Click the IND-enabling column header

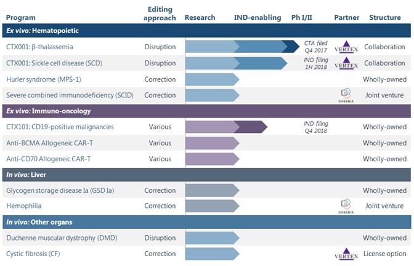pyautogui.click(x=258, y=17)
